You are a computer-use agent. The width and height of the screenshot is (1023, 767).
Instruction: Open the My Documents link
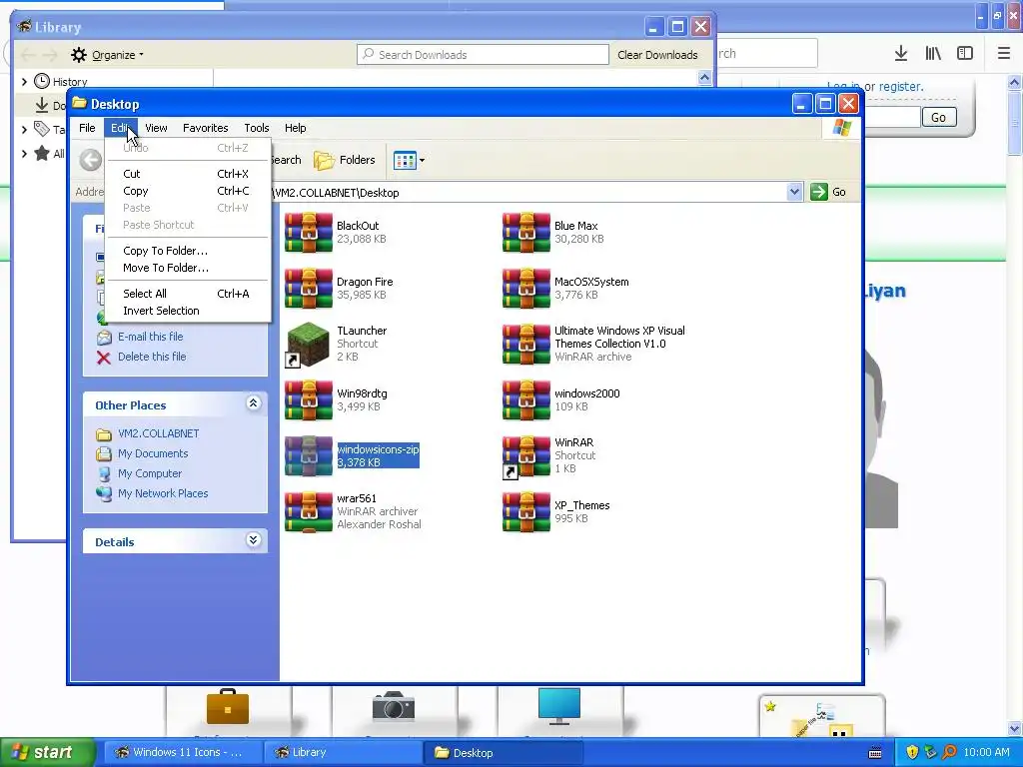point(153,453)
